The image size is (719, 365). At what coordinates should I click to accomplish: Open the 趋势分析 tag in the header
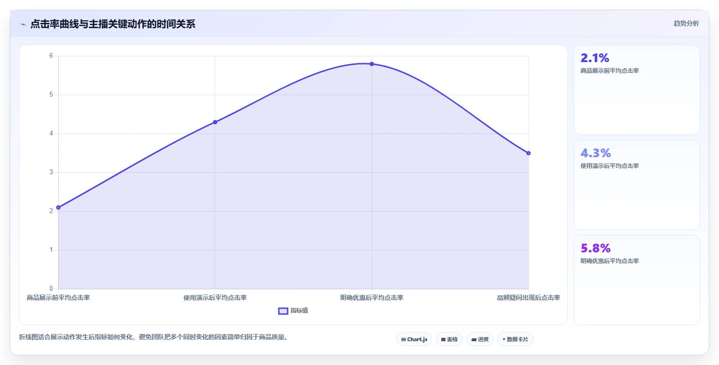tap(686, 23)
